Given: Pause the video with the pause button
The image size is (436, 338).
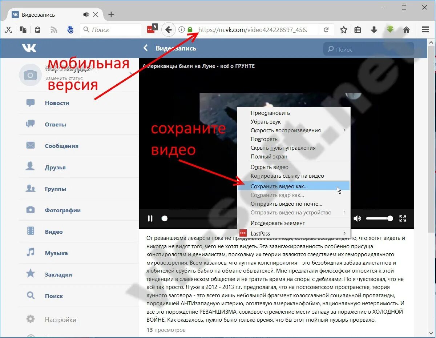Looking at the screenshot, I should click(x=150, y=218).
